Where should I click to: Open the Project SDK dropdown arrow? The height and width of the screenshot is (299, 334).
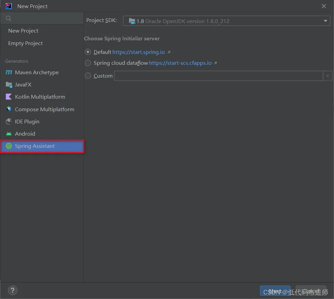click(x=325, y=21)
